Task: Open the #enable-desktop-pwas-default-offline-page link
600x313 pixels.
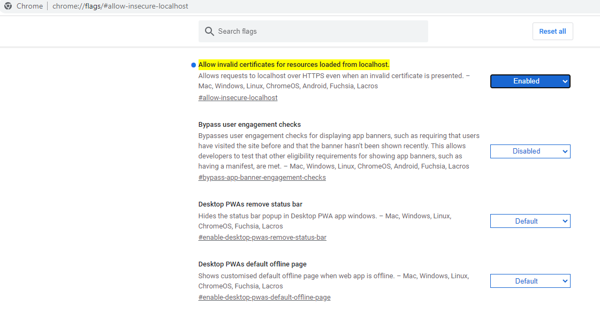Action: [264, 297]
